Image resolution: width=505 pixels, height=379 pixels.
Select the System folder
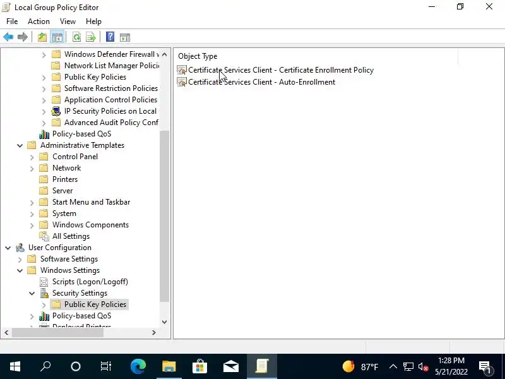coord(64,214)
